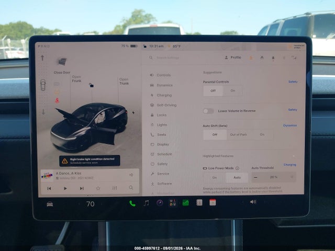The width and height of the screenshot is (335, 251).
Task: Skip to previous track
Action: (49, 188)
